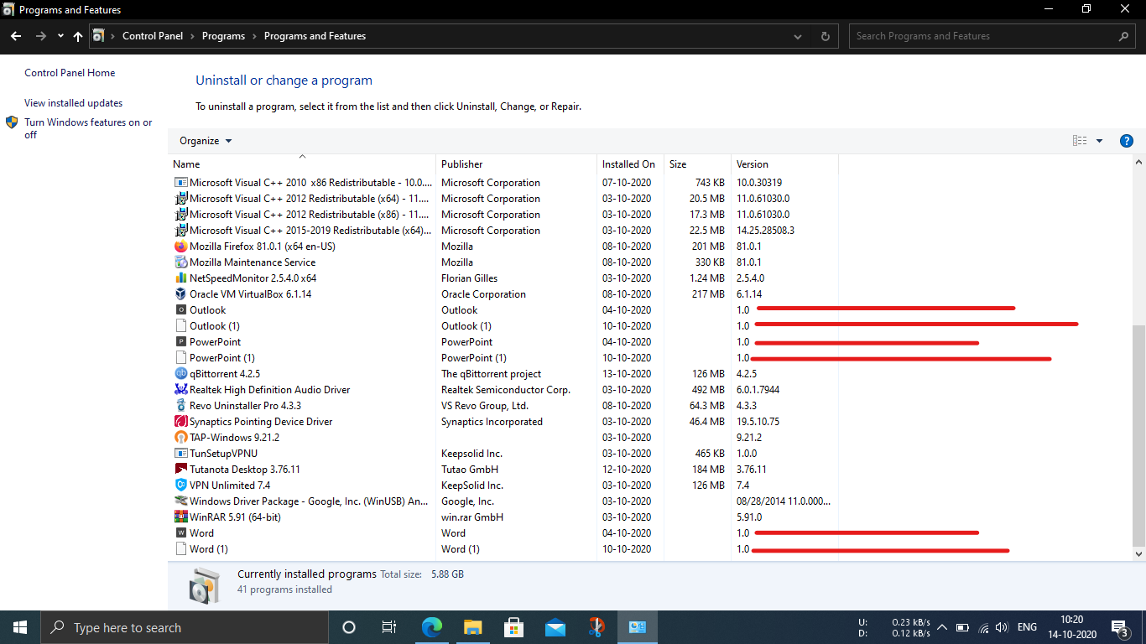The width and height of the screenshot is (1146, 644).
Task: Click Turn Windows features on or off
Action: pyautogui.click(x=88, y=128)
